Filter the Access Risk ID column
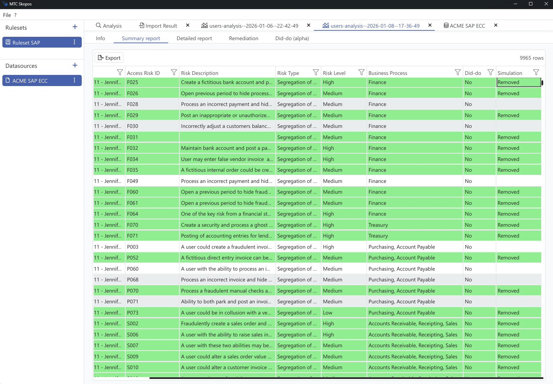Screen dimensions: 553x384 click(x=174, y=73)
